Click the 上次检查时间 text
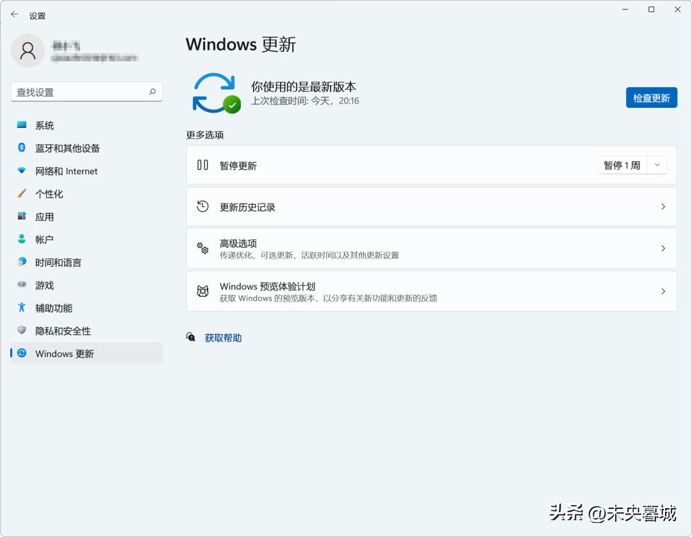This screenshot has width=692, height=537. point(305,101)
